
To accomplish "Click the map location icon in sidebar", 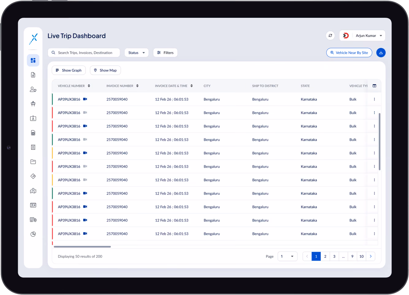I will point(33,191).
